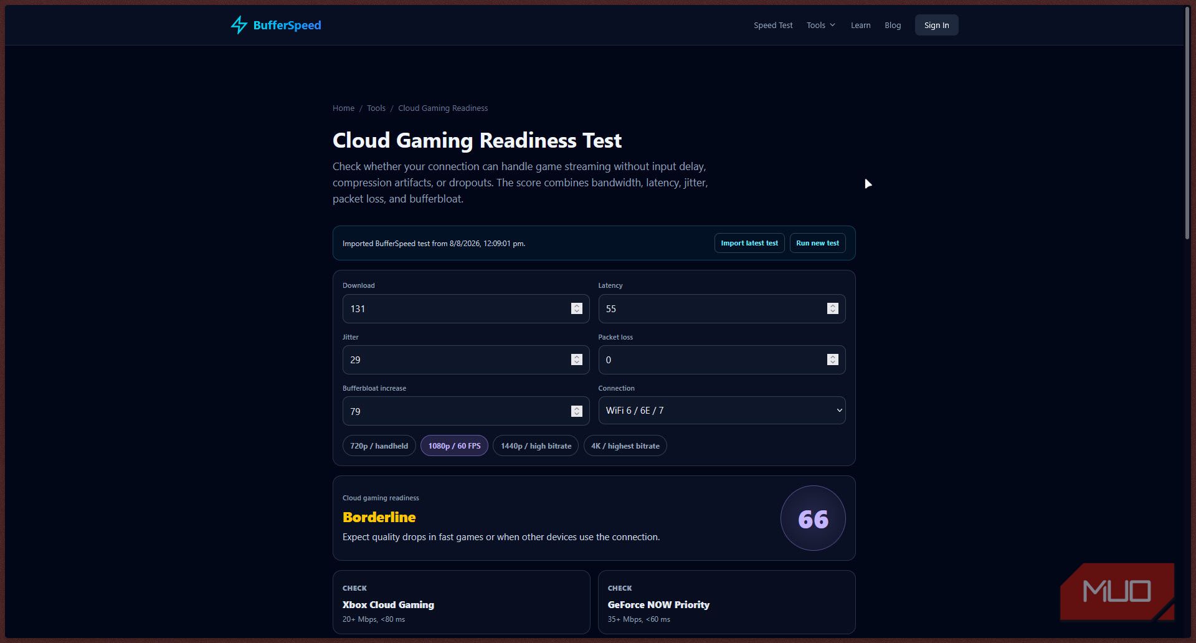Select the 1440p / high bitrate preset
1196x643 pixels.
pyautogui.click(x=536, y=445)
